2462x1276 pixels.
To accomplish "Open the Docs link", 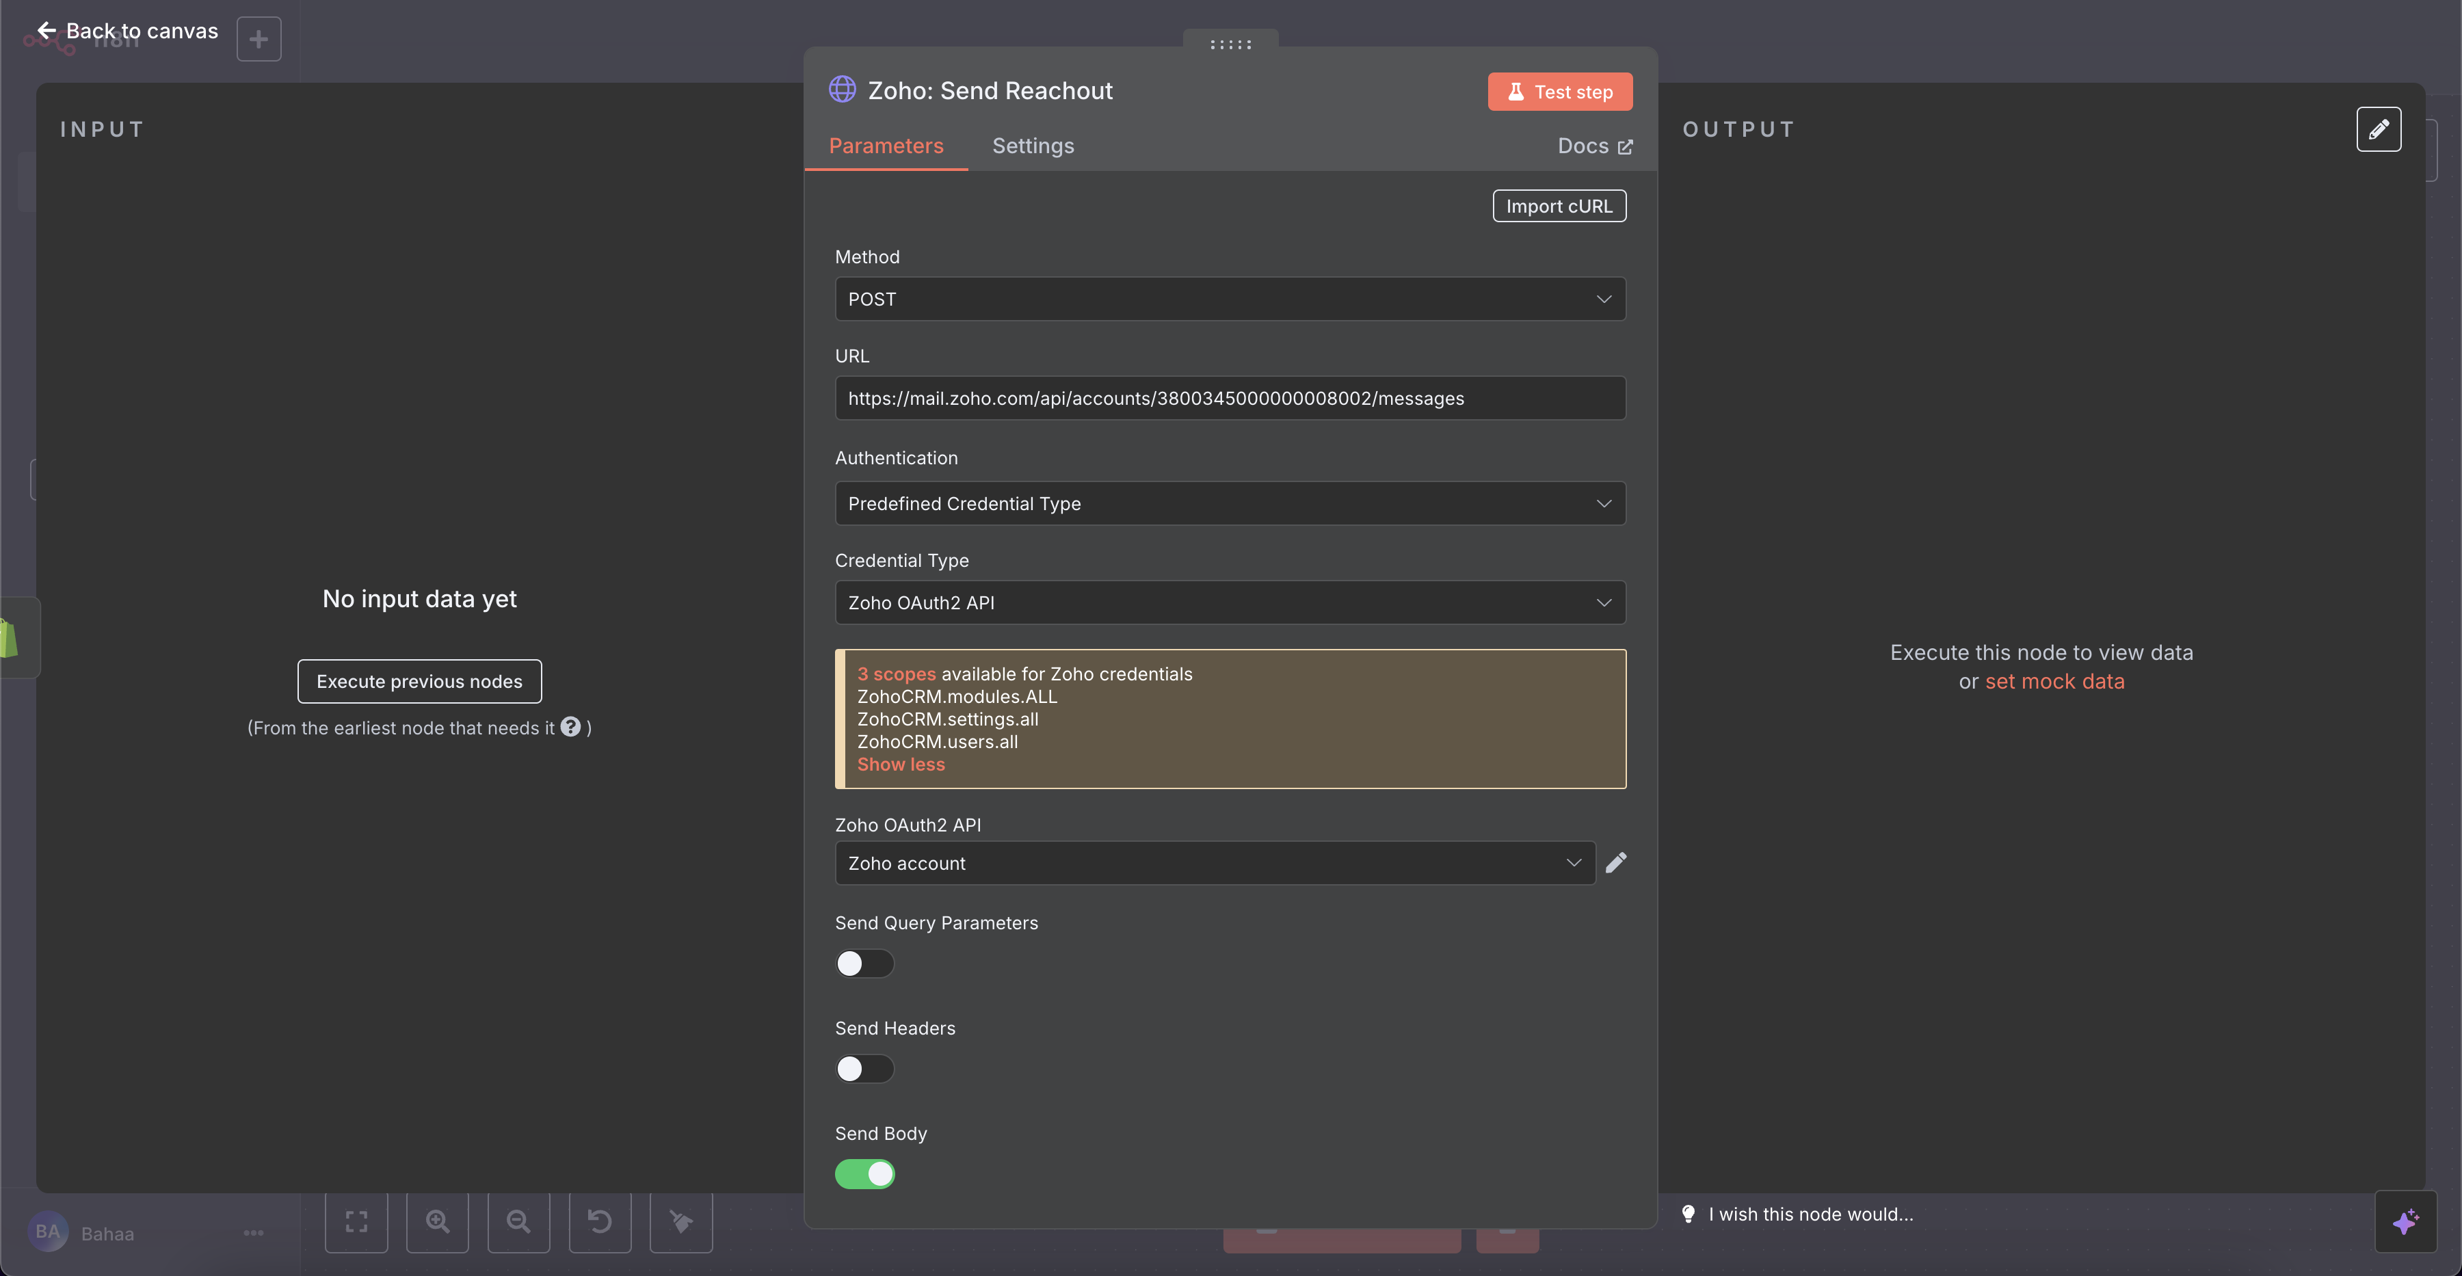I will pyautogui.click(x=1595, y=145).
